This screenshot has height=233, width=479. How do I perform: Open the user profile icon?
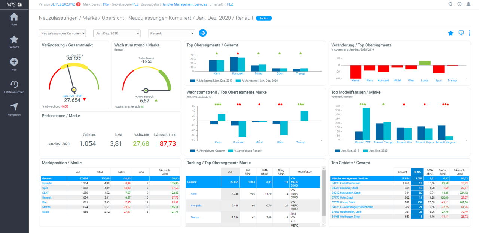pyautogui.click(x=469, y=4)
